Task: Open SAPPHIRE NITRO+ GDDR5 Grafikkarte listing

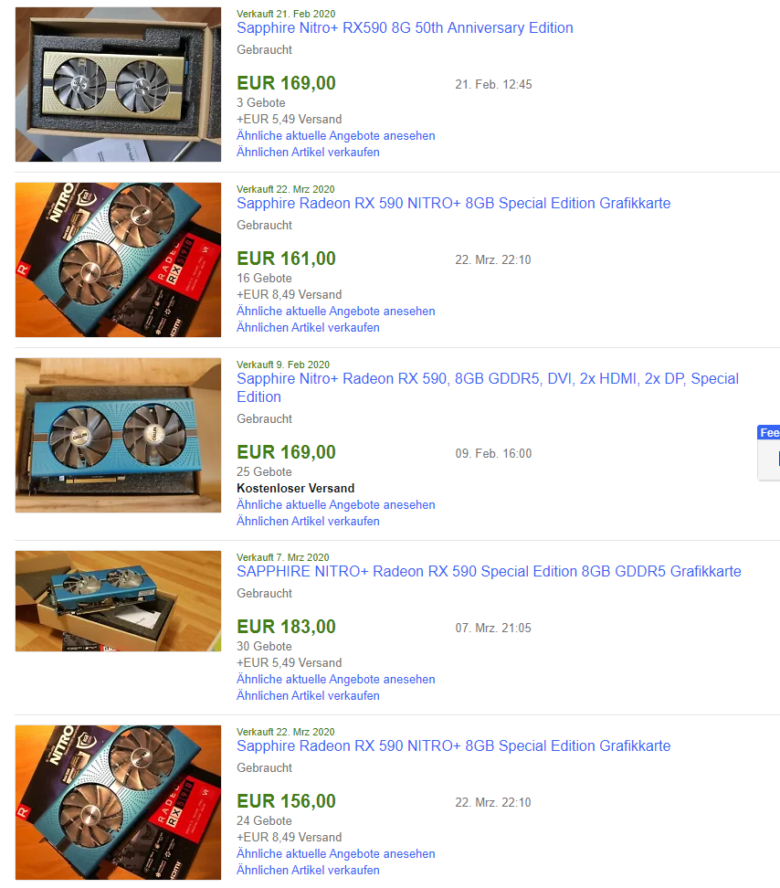Action: point(489,571)
